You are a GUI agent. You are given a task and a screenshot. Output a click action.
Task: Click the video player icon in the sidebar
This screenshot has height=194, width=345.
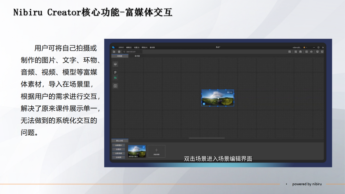(115, 86)
